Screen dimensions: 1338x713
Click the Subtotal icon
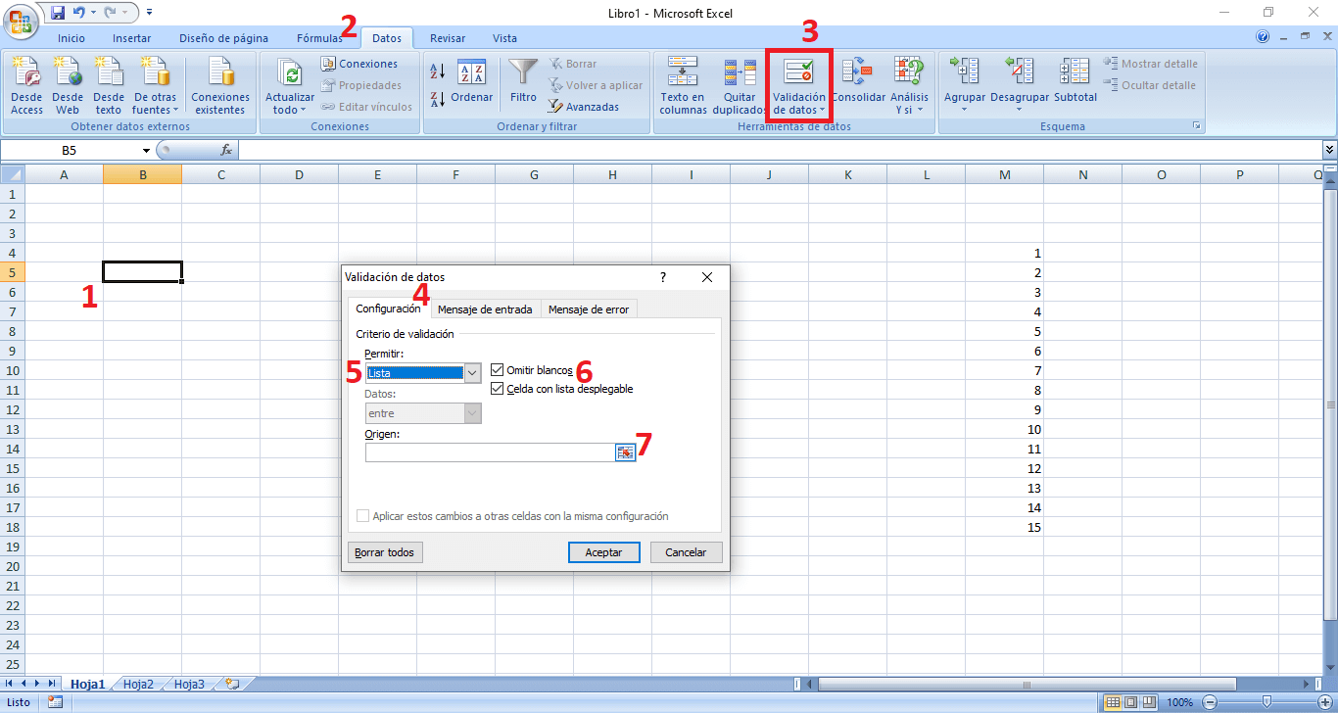coord(1075,71)
